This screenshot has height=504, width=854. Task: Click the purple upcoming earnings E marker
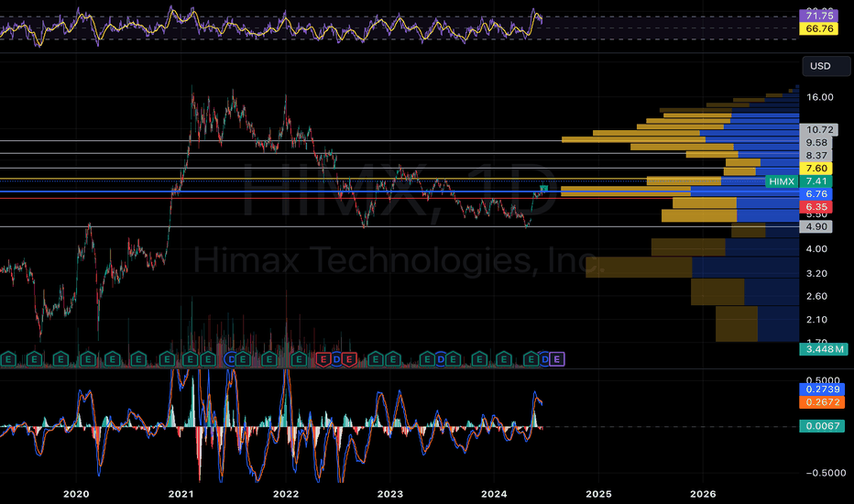(556, 359)
